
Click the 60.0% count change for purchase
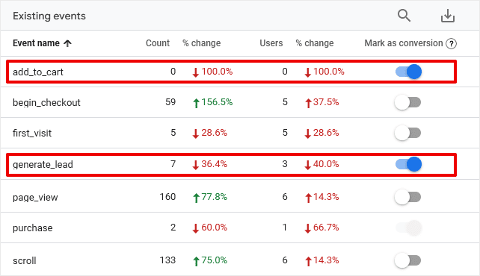[x=209, y=228]
